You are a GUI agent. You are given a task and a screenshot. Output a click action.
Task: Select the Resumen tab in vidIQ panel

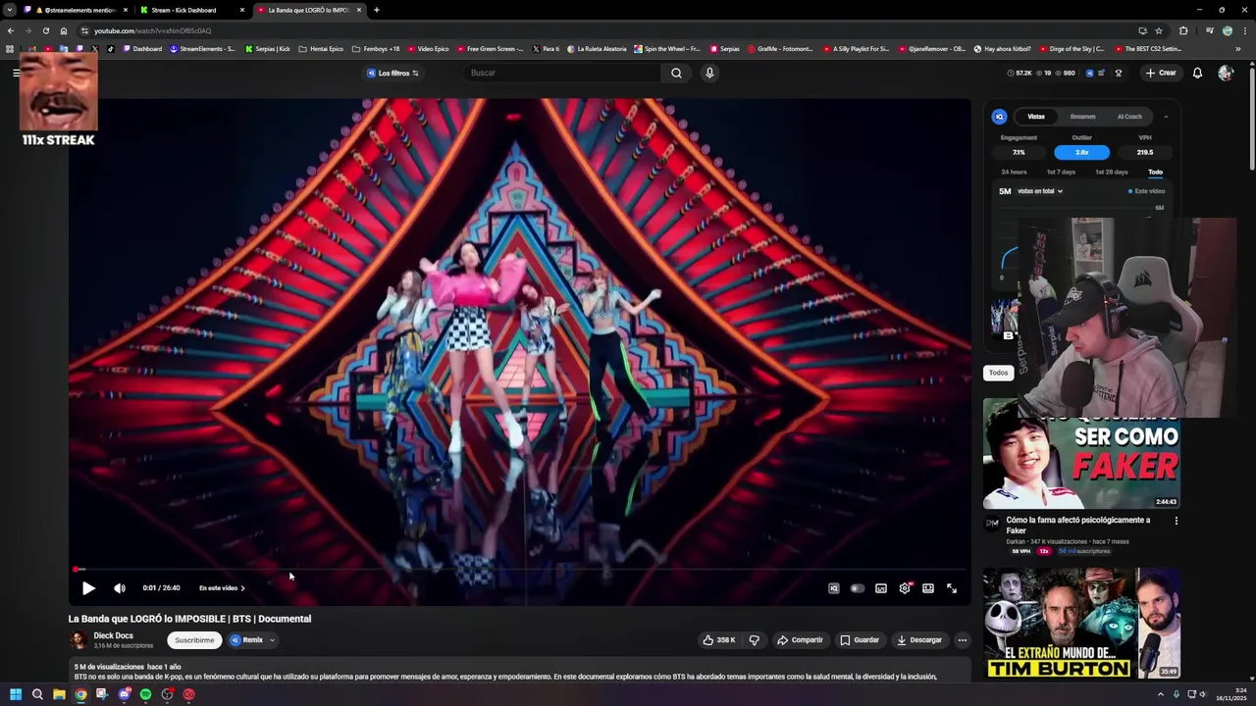pyautogui.click(x=1082, y=117)
